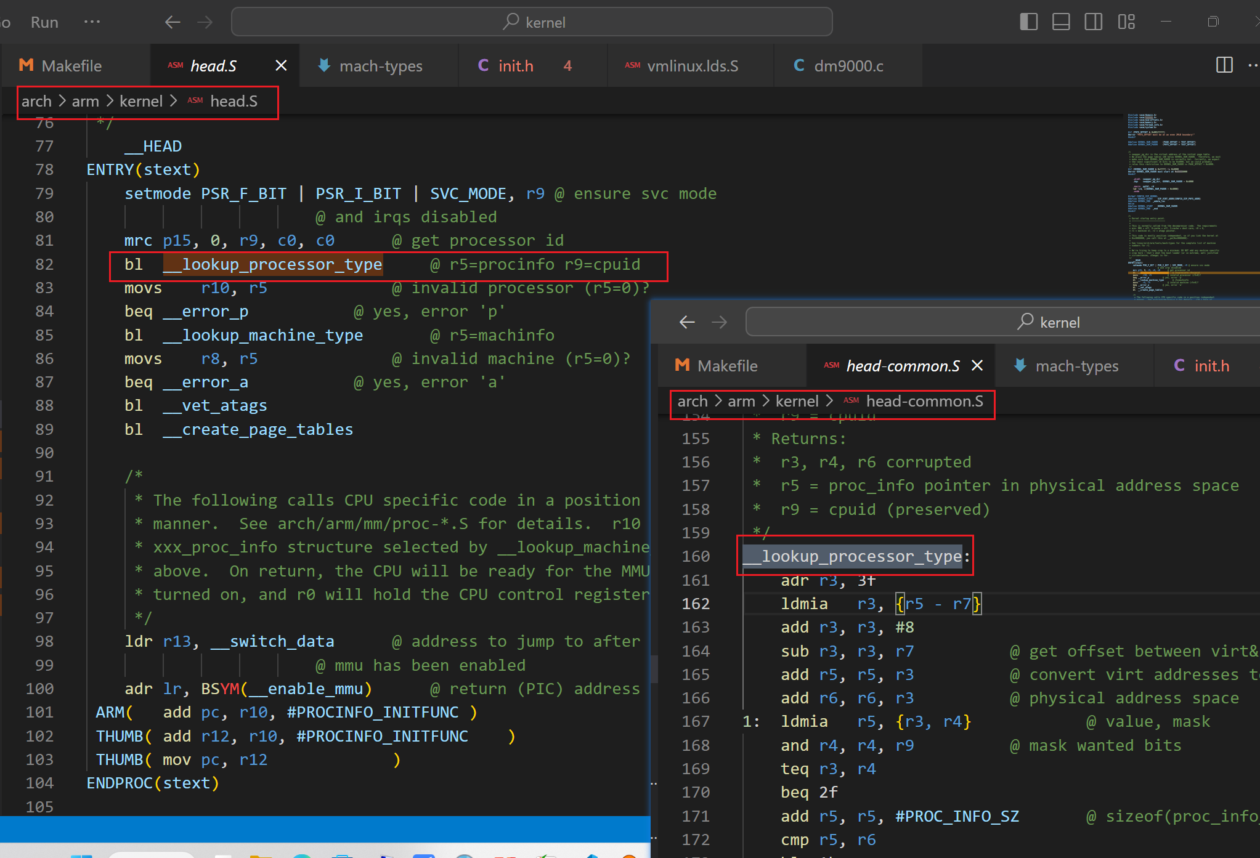Viewport: 1260px width, 858px height.
Task: Click 'kernel' breadcrumb in head.S editor
Action: (x=141, y=101)
